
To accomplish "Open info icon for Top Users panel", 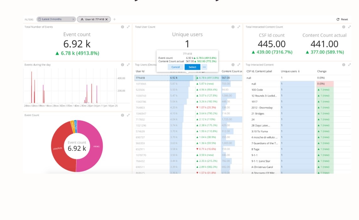I will click(233, 65).
